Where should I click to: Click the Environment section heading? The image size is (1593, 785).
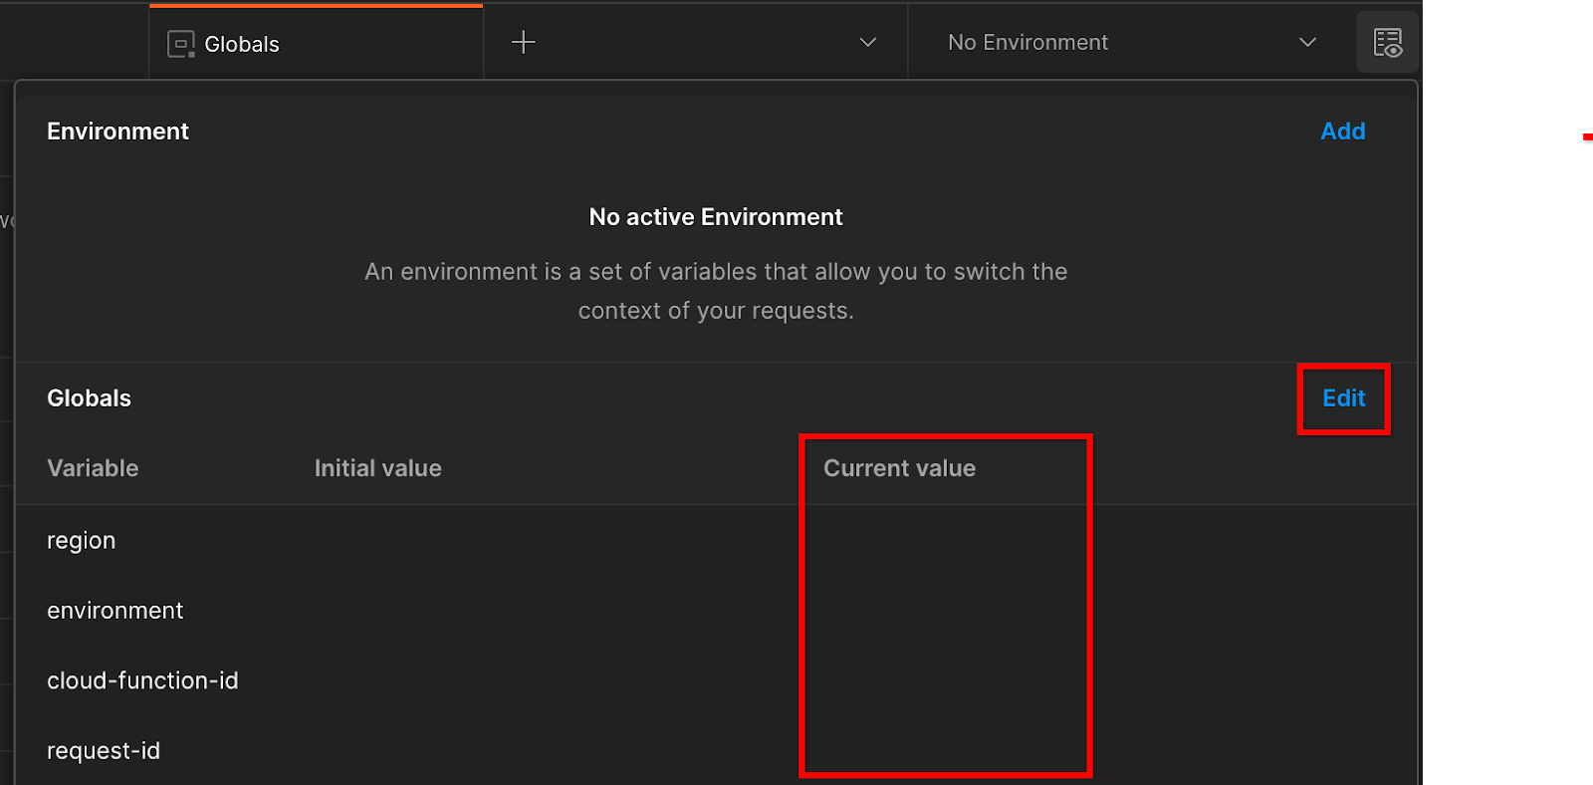(117, 131)
